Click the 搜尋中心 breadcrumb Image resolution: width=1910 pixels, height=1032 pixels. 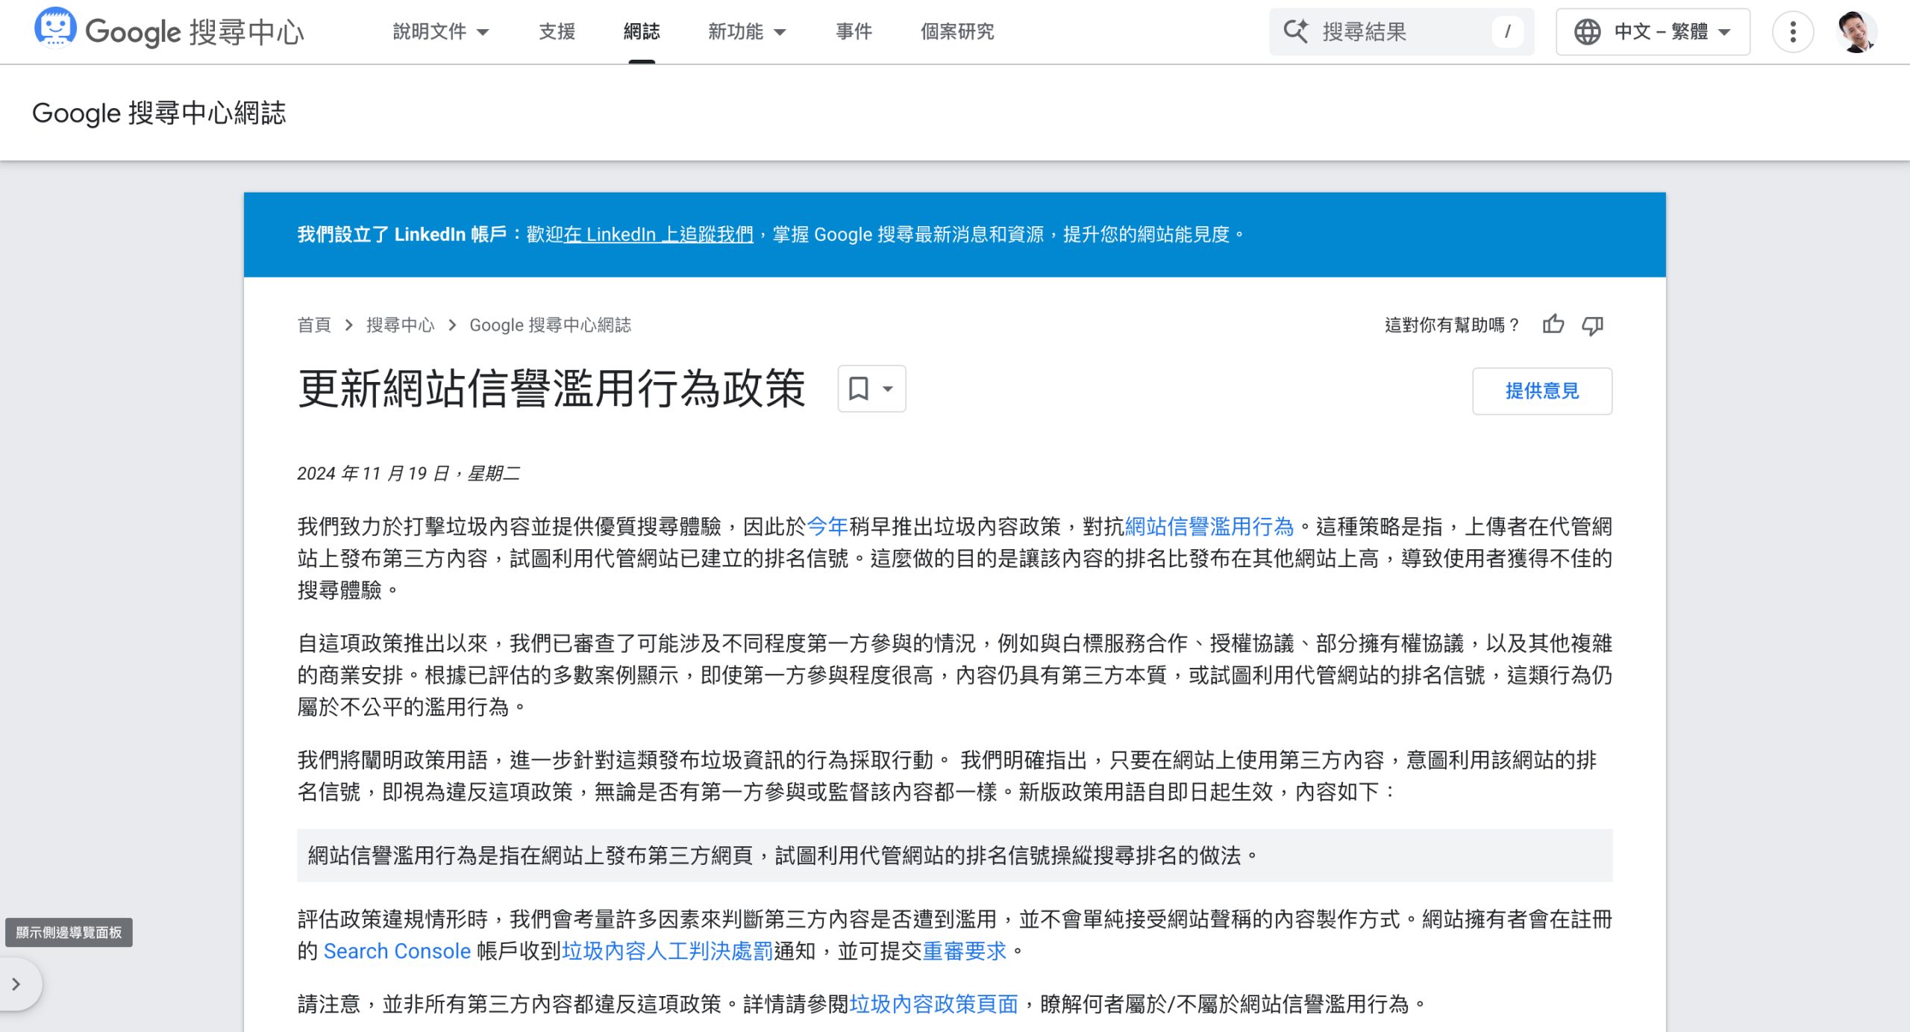click(x=400, y=325)
